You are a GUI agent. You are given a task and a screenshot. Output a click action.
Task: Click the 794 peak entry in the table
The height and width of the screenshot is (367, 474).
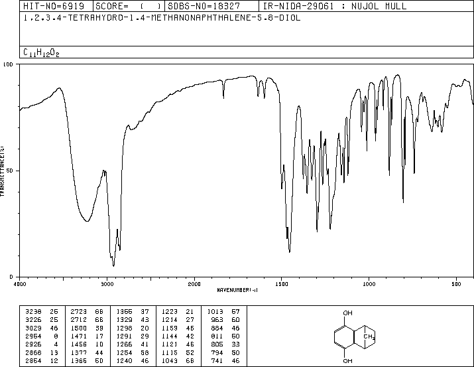(x=225, y=353)
